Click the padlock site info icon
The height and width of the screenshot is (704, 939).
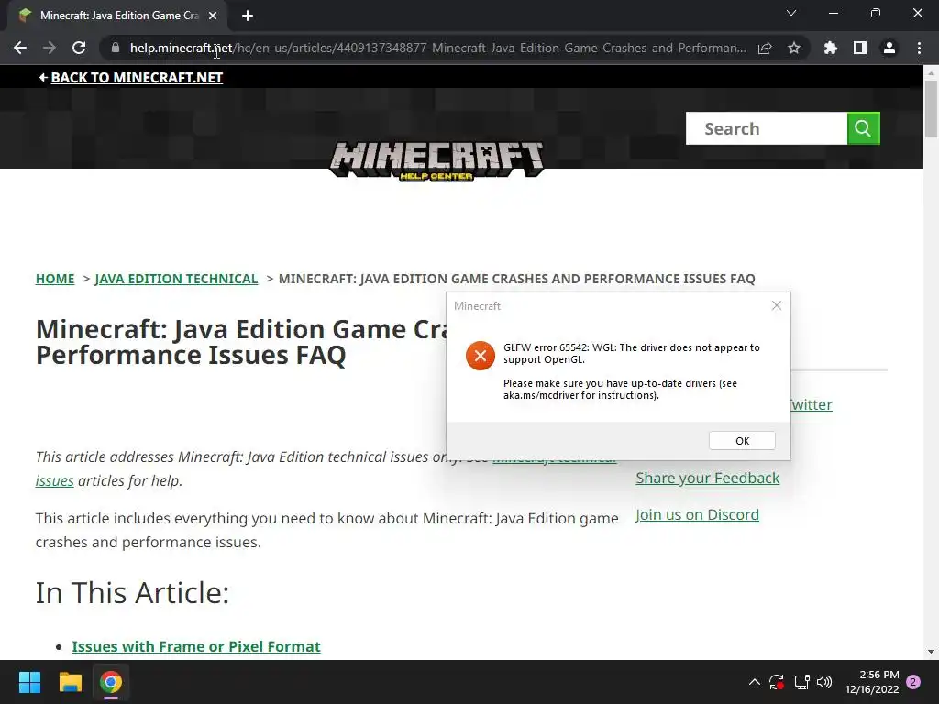[116, 48]
